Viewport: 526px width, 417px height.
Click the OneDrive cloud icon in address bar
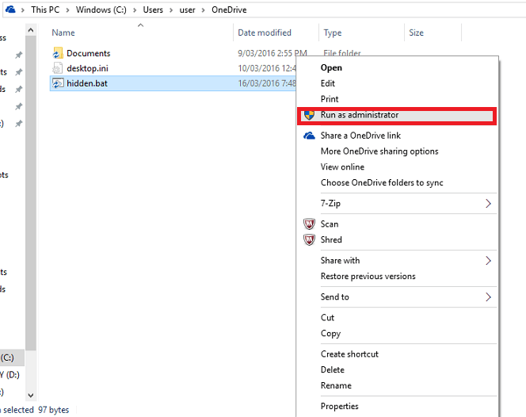pyautogui.click(x=10, y=10)
